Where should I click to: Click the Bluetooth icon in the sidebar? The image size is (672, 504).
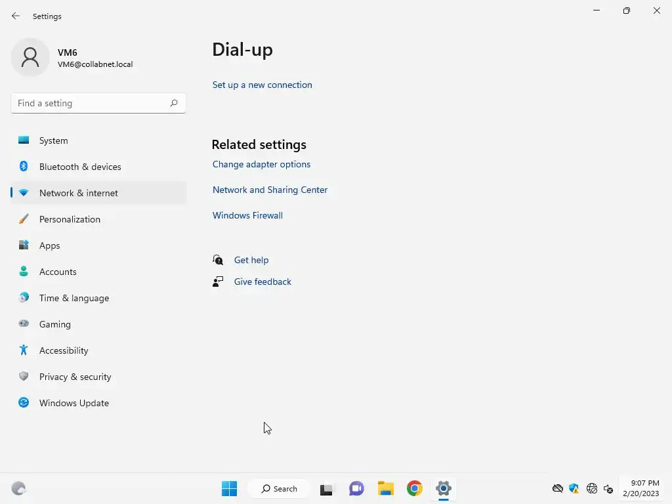[24, 166]
